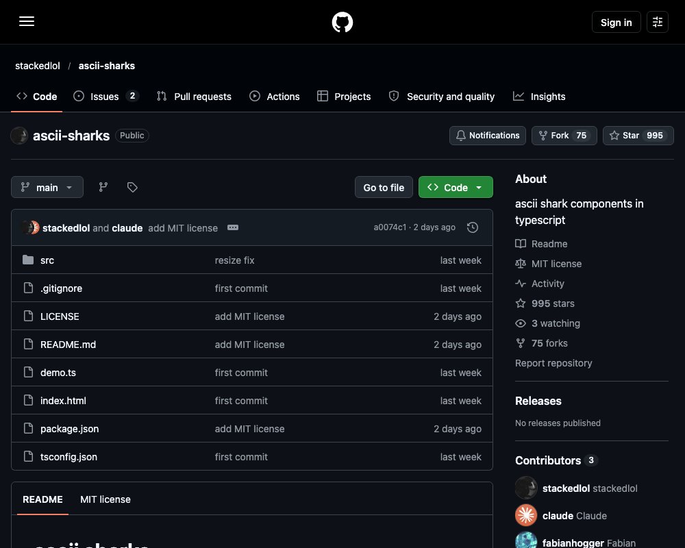685x548 pixels.
Task: Open stackedlol owner link in breadcrumb
Action: 38,66
